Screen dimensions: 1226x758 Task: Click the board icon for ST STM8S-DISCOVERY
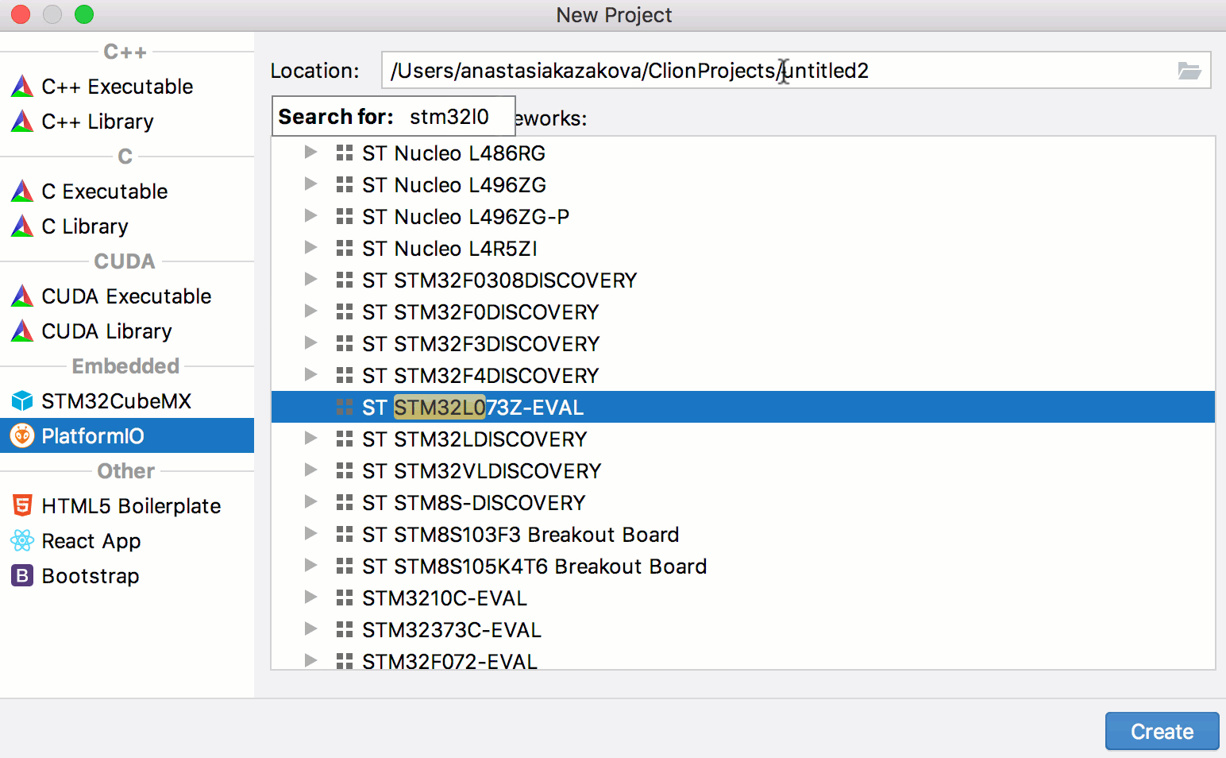pos(344,502)
